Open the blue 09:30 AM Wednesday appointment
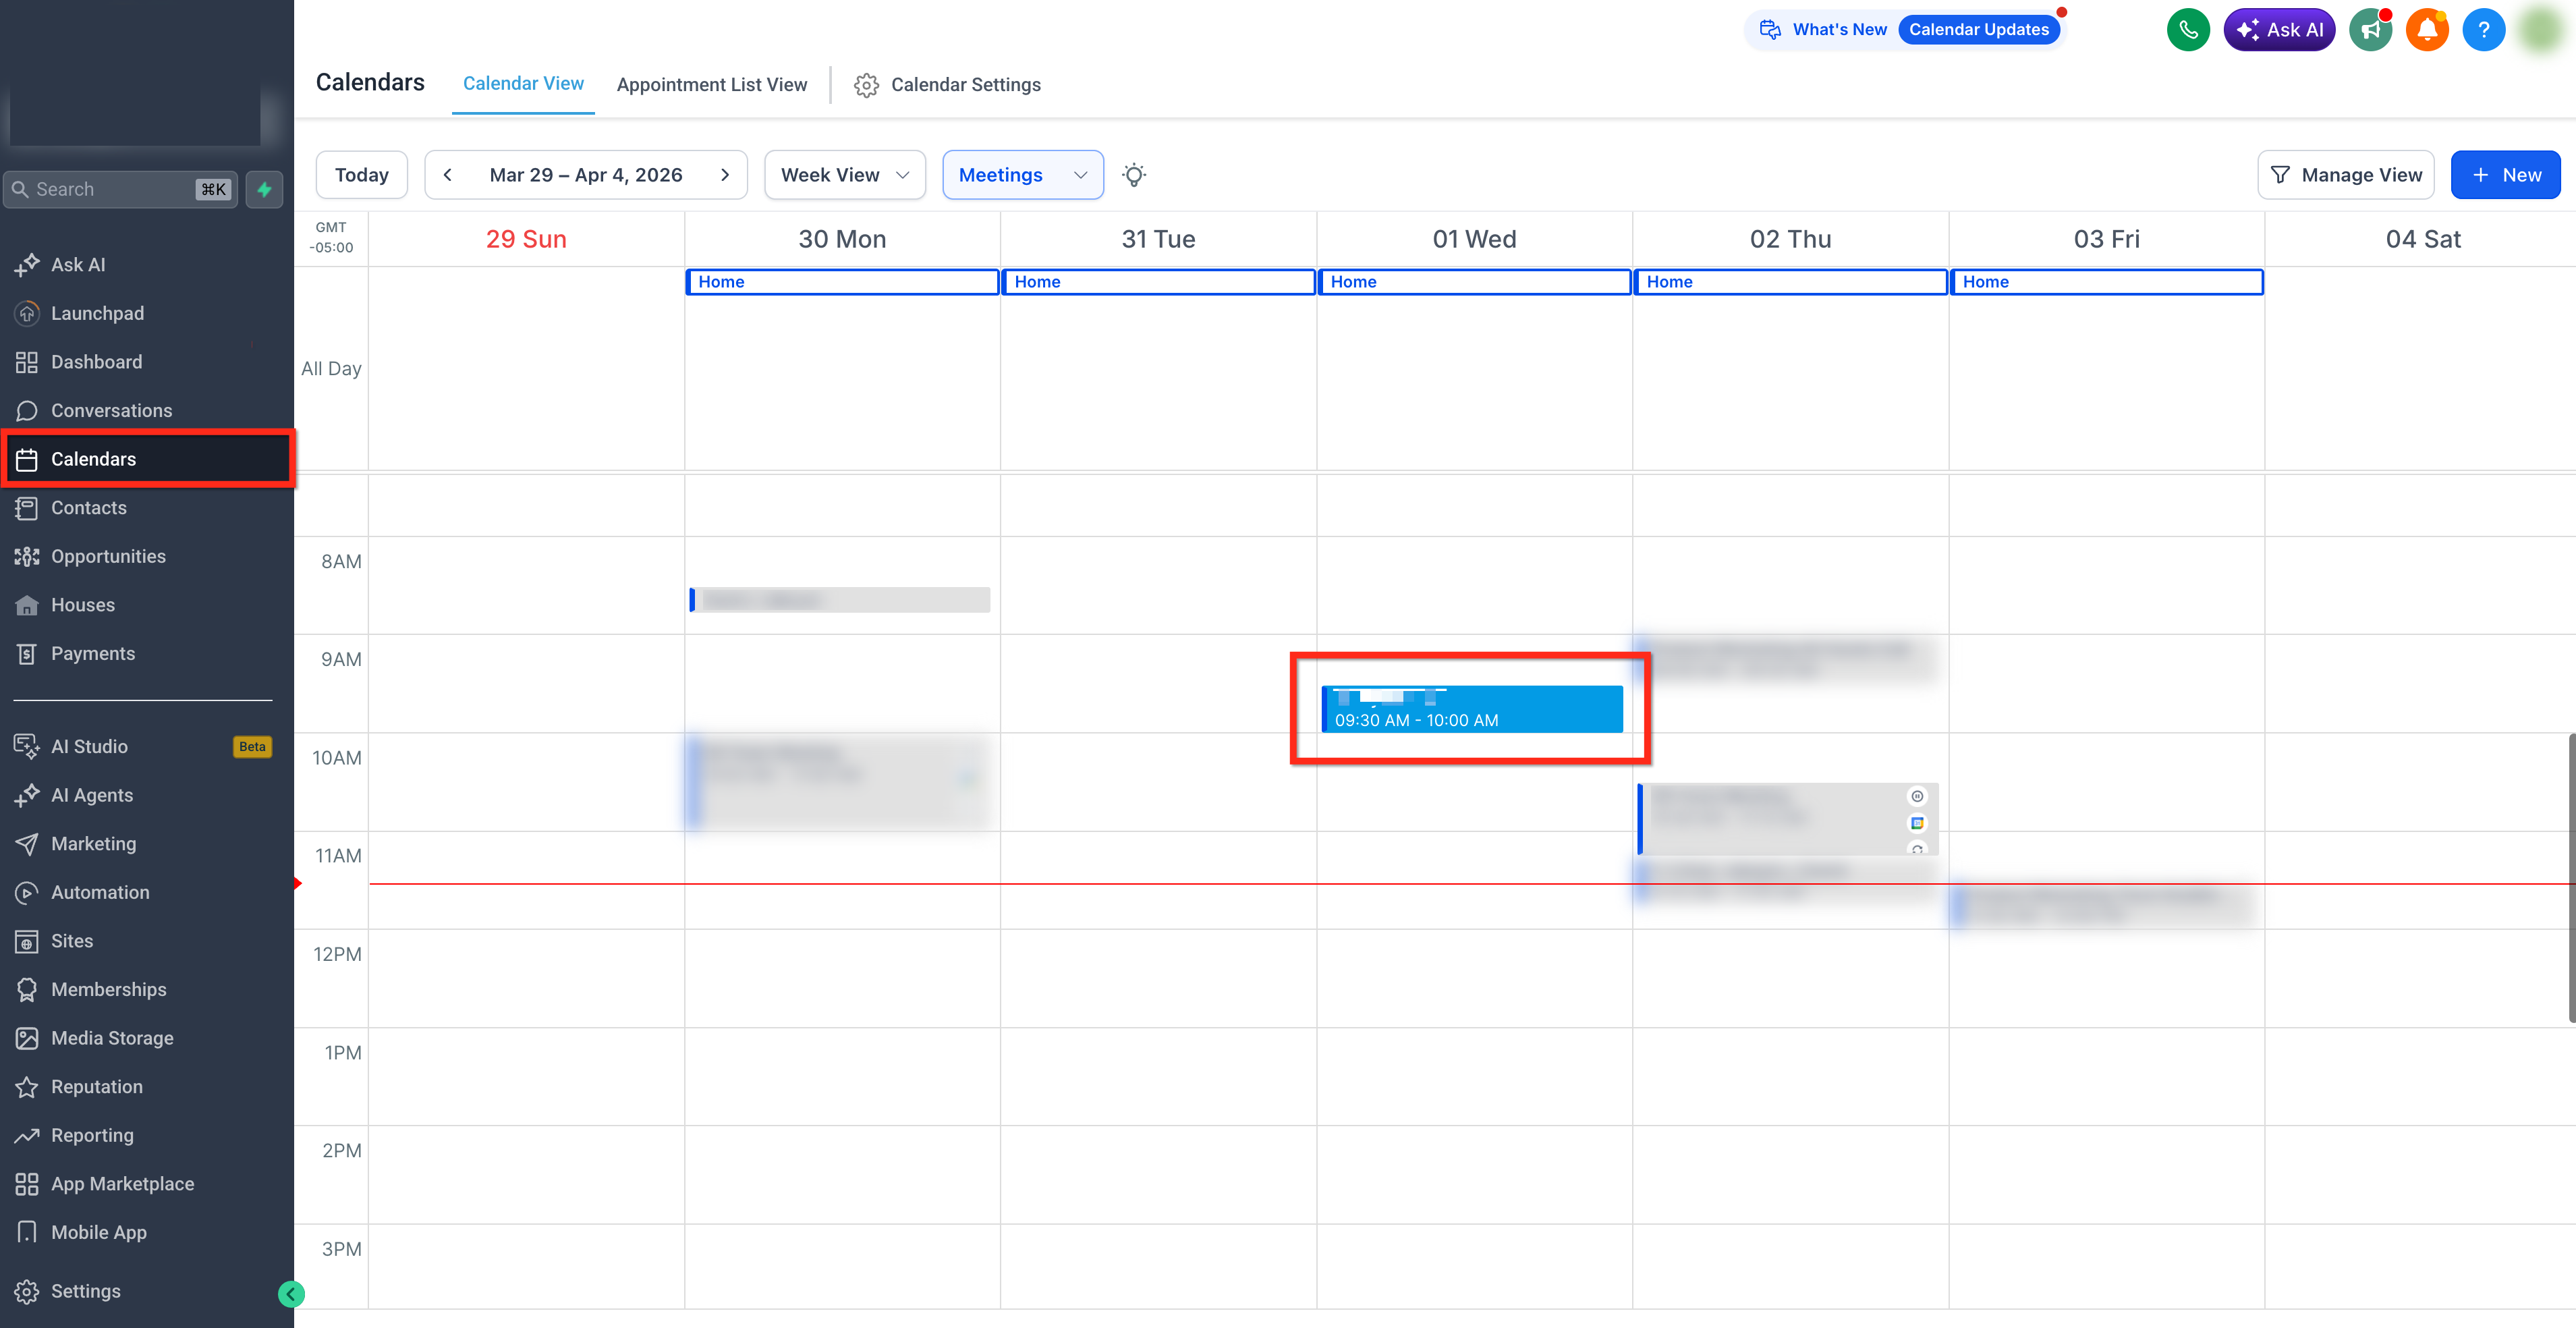The height and width of the screenshot is (1328, 2576). [x=1472, y=709]
